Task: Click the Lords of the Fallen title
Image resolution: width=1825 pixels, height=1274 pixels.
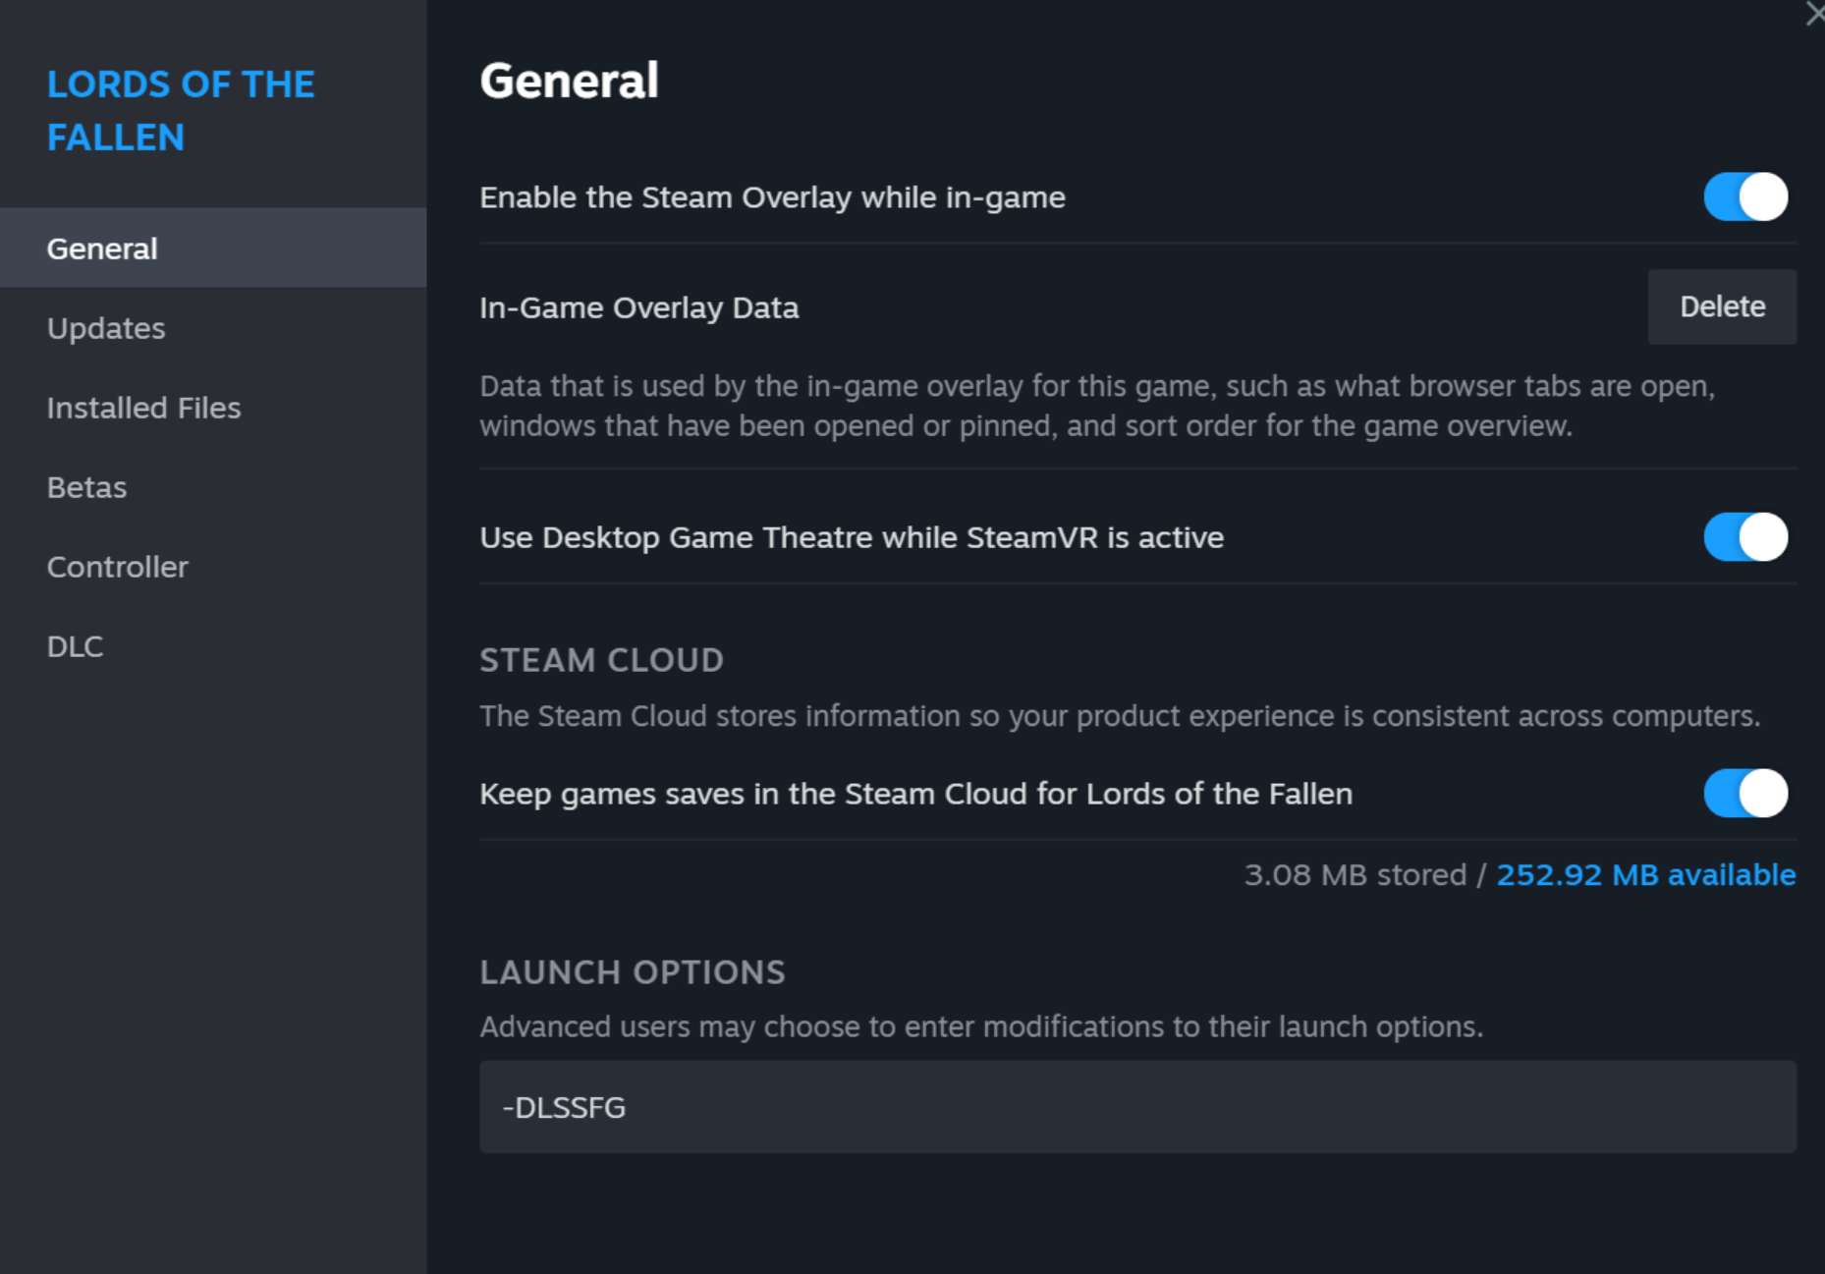Action: coord(181,111)
